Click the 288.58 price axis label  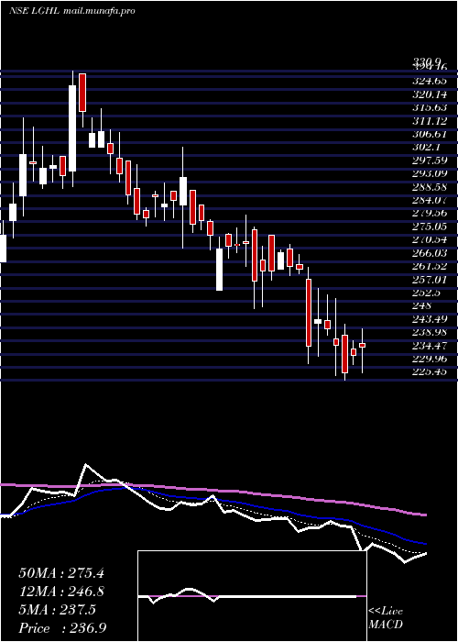(431, 187)
